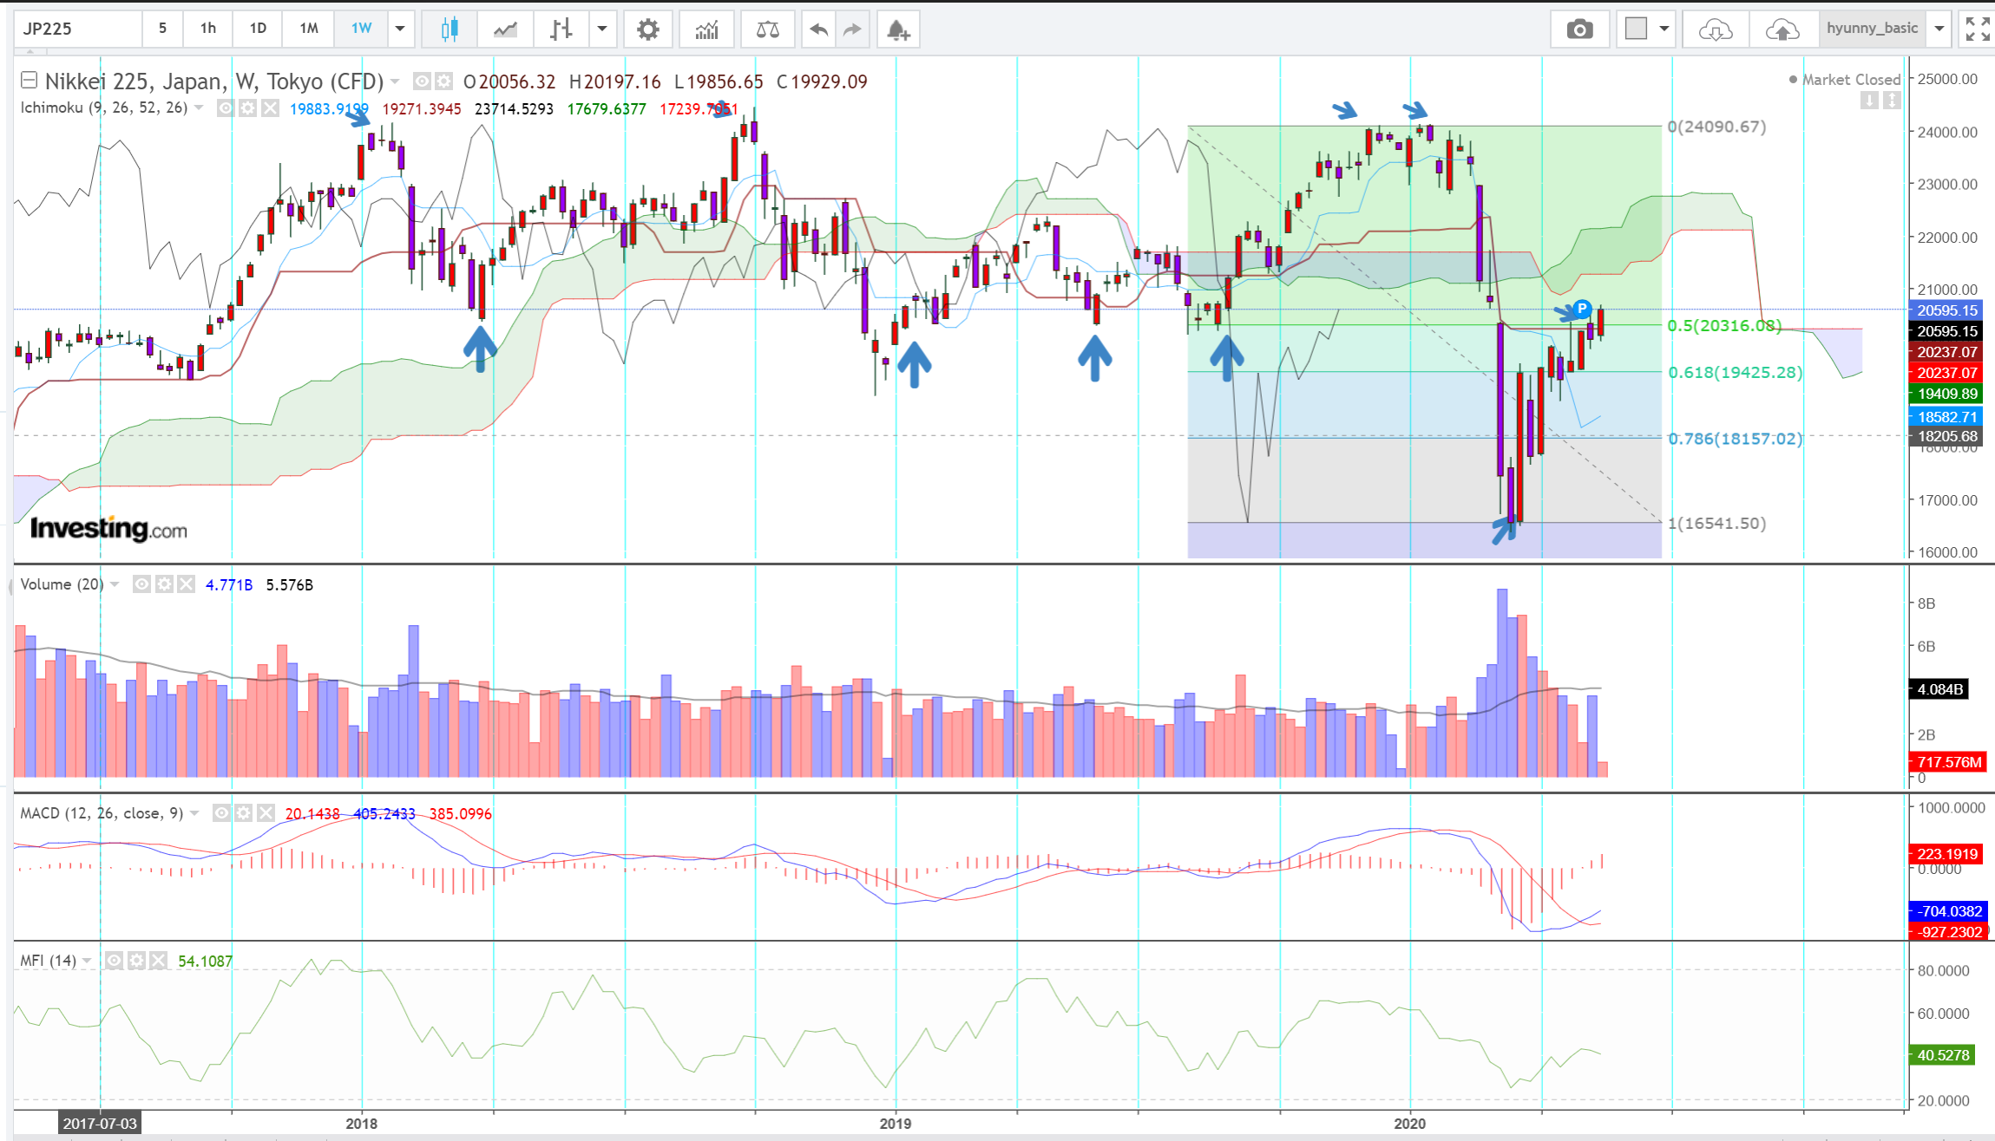The image size is (1995, 1141).
Task: Select the 1M timeframe
Action: [x=309, y=29]
